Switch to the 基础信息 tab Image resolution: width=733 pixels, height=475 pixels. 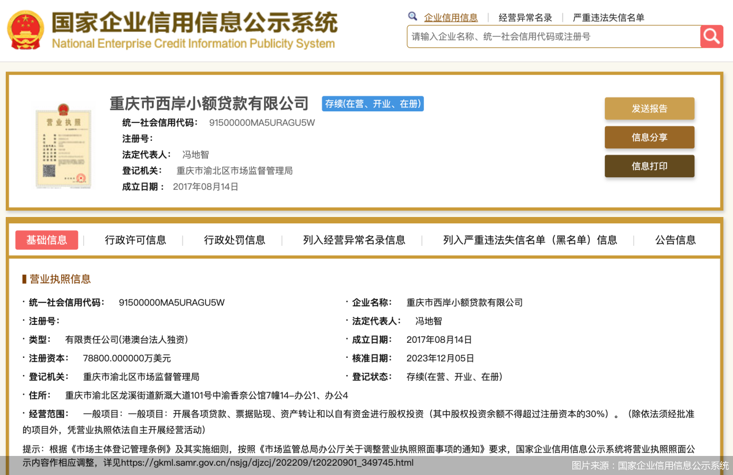click(x=47, y=239)
